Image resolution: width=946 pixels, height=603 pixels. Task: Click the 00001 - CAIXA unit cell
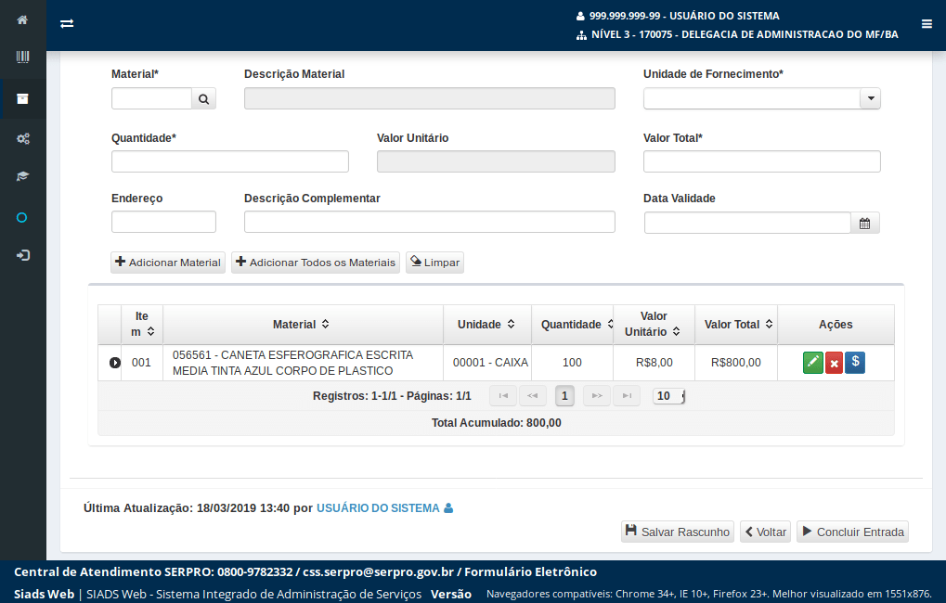[x=487, y=363]
